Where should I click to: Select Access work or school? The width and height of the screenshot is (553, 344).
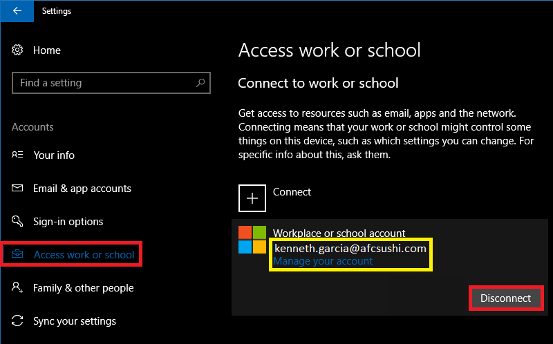pos(84,254)
